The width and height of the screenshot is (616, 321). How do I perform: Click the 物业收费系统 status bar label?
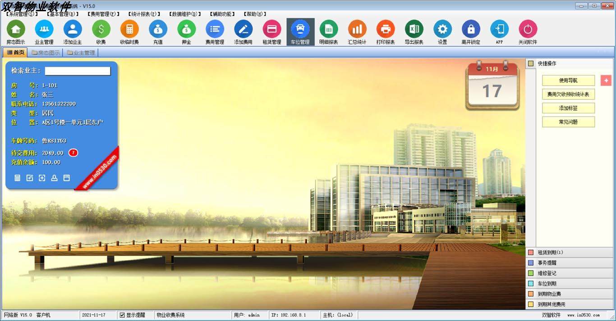coord(170,315)
